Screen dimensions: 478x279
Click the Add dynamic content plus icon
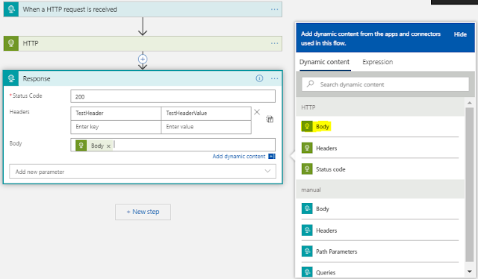(x=272, y=156)
